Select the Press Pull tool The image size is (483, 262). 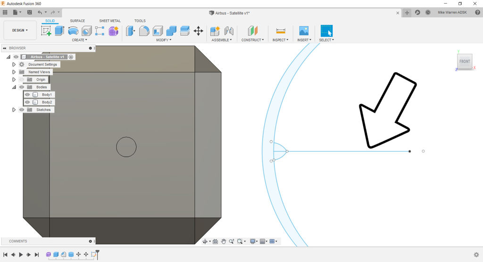[131, 31]
